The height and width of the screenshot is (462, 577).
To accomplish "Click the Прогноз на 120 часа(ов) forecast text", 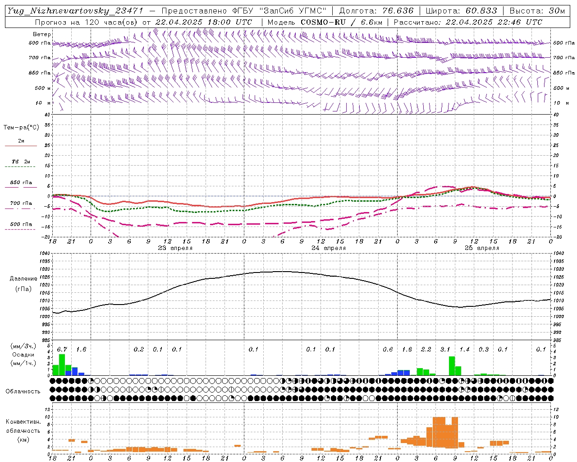I will [87, 22].
